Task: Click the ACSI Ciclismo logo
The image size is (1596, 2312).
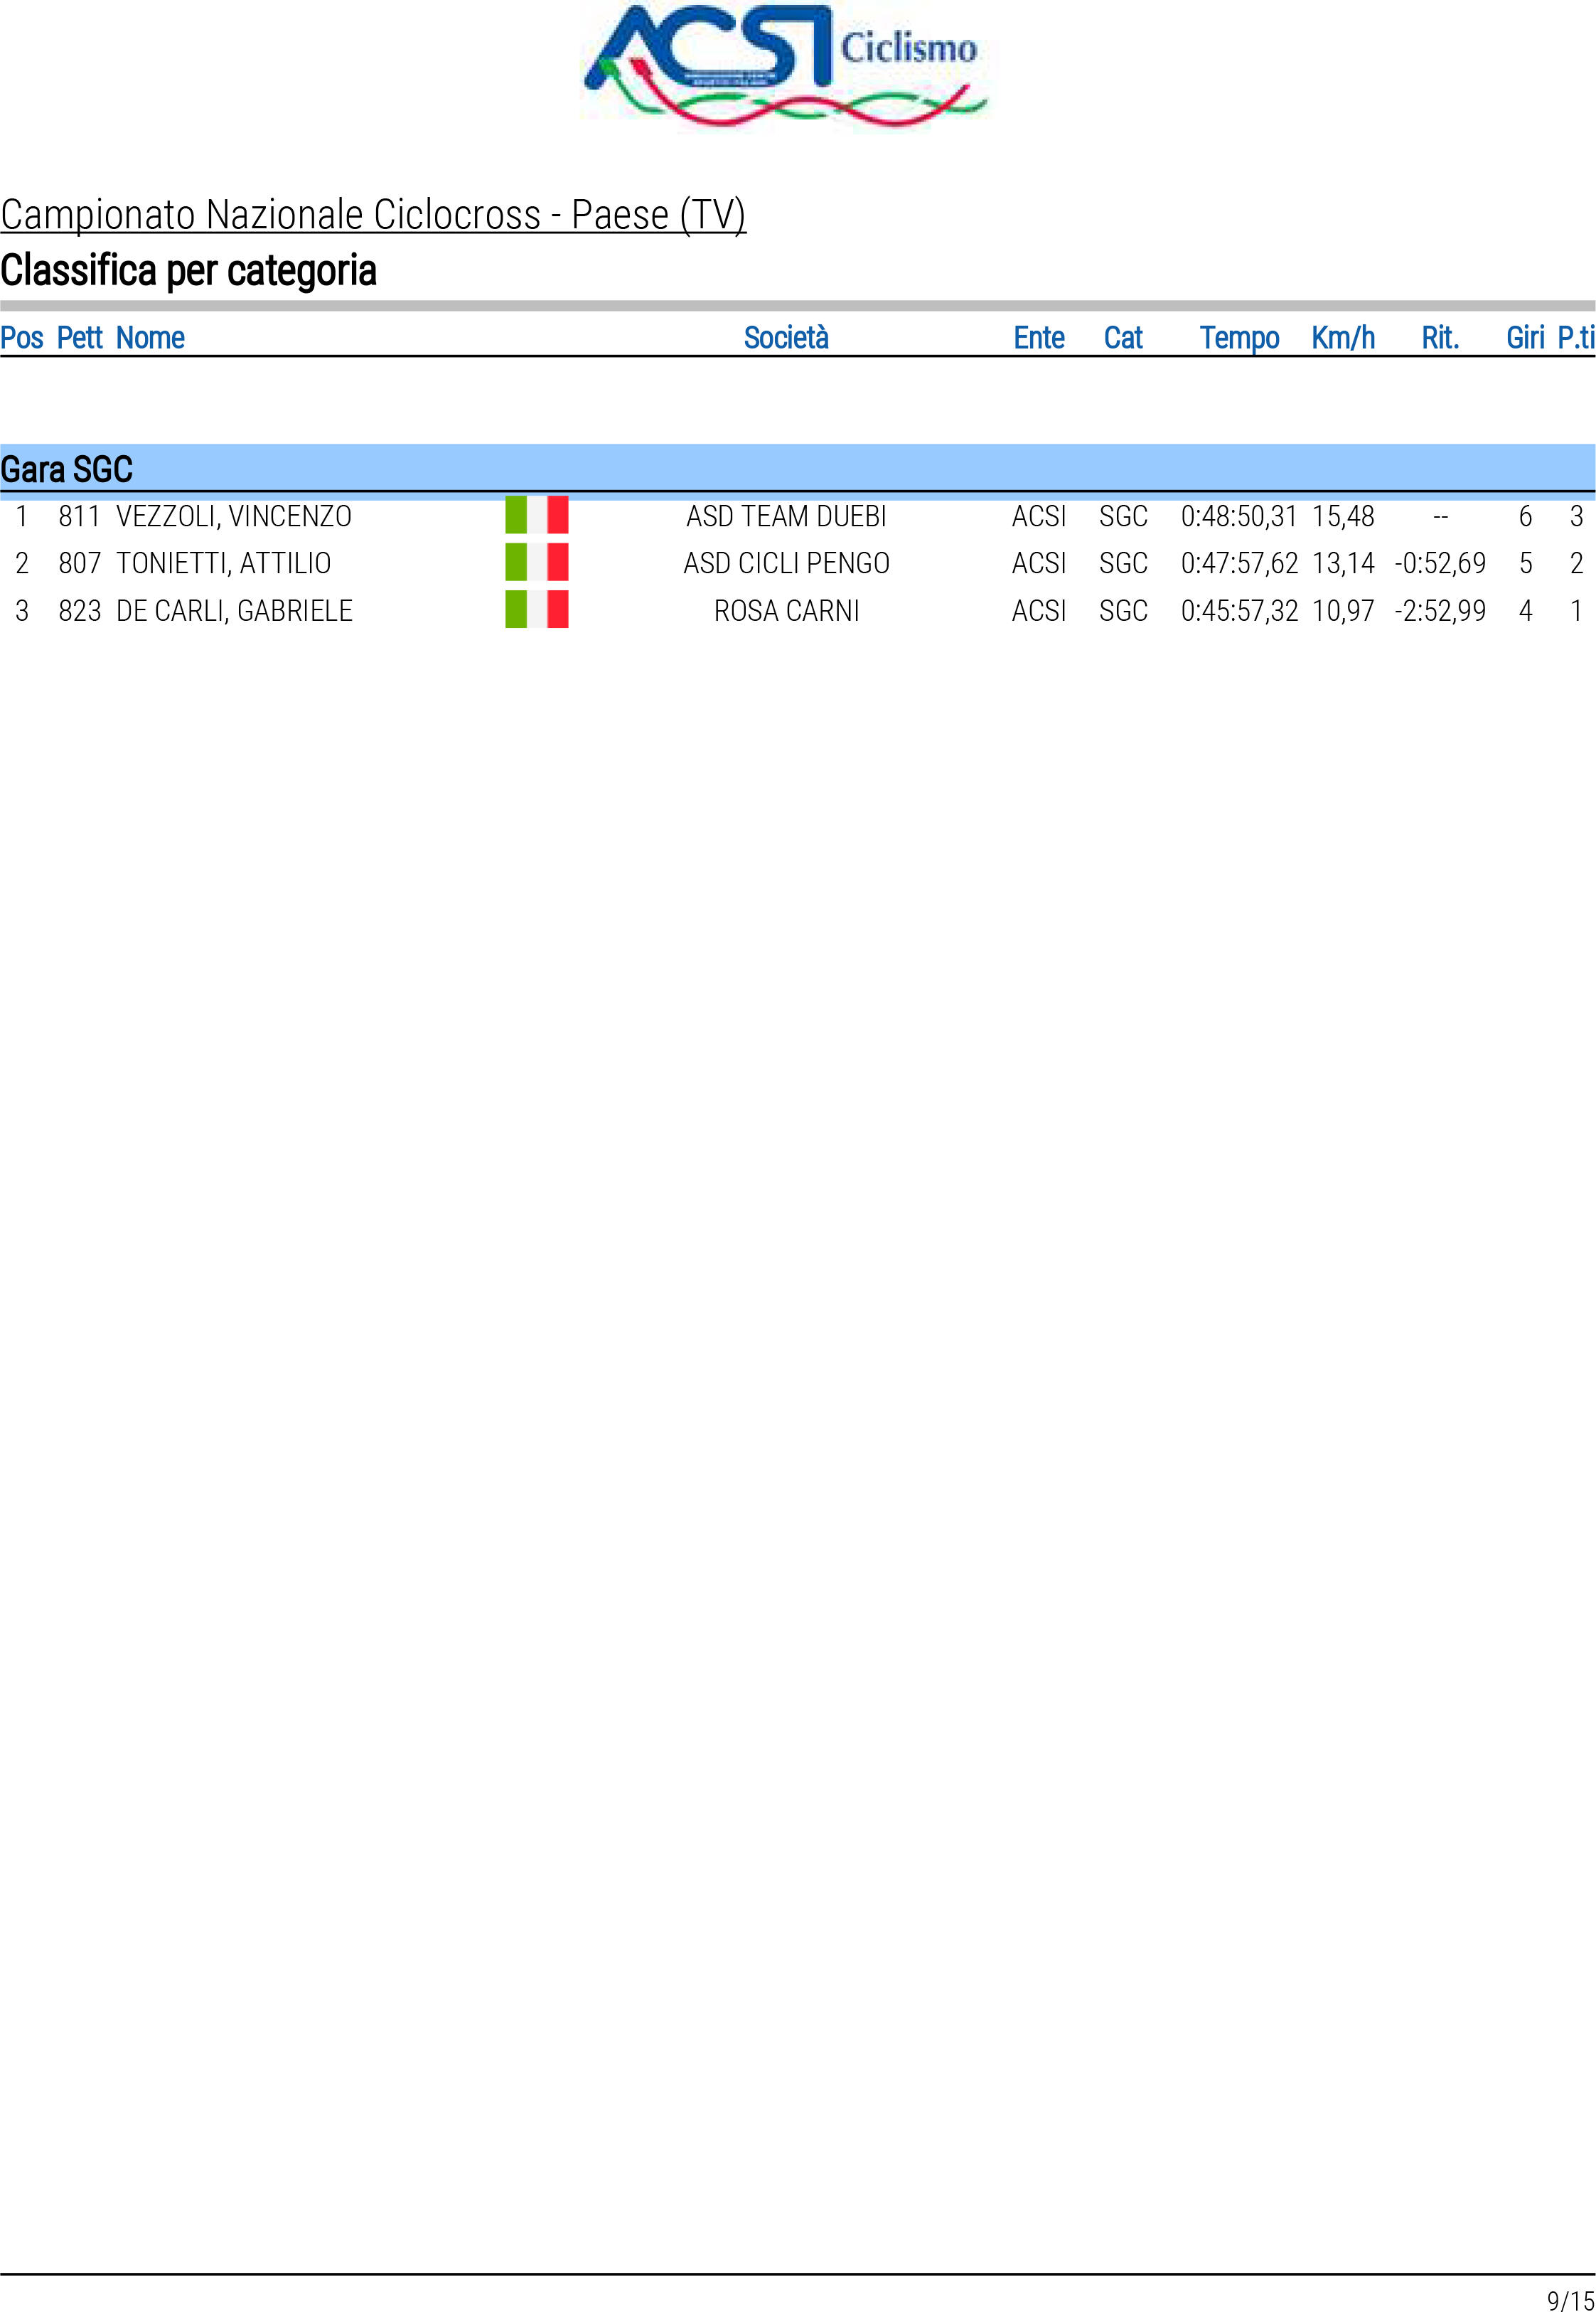Action: pyautogui.click(x=786, y=66)
